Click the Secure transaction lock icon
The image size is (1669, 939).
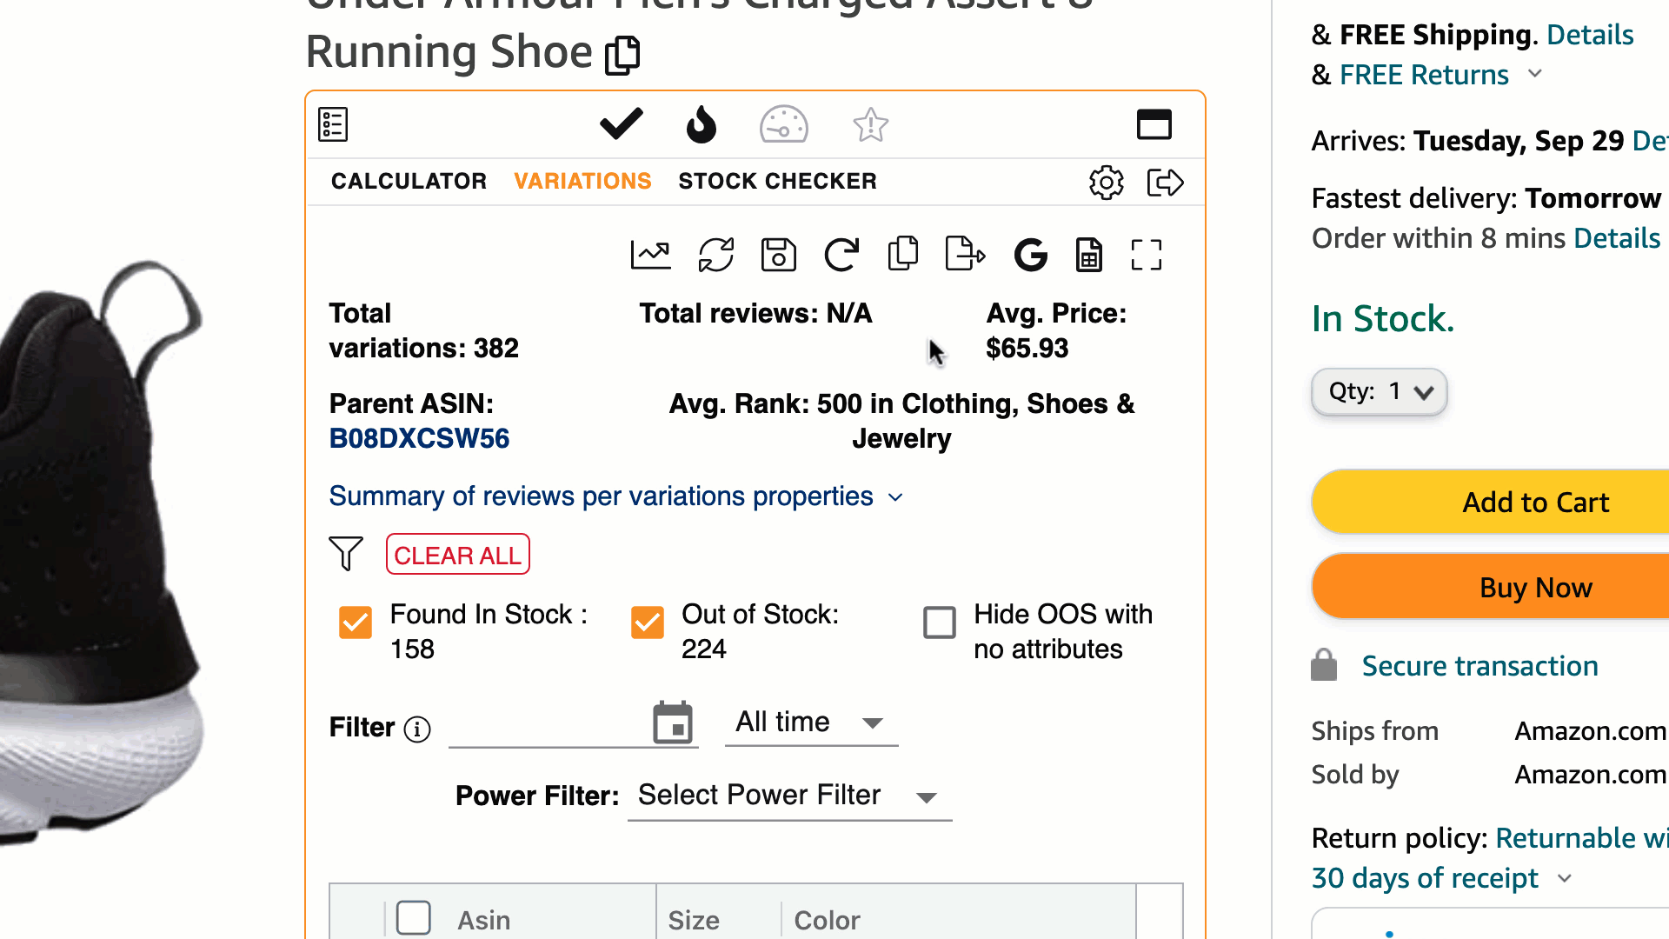point(1324,666)
